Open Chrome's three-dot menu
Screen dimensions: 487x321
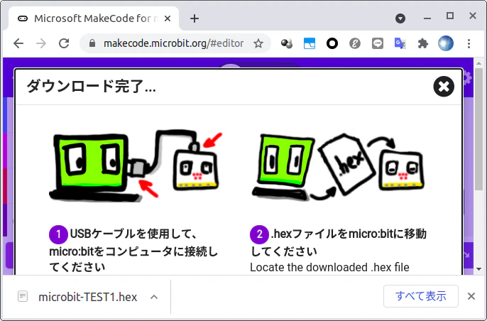coord(469,43)
